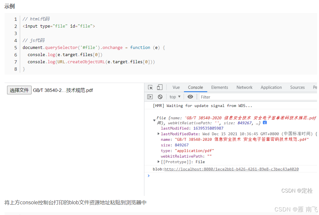This screenshot has height=215, width=319.
Task: Click the type: "application/pdf" row
Action: coord(187,151)
